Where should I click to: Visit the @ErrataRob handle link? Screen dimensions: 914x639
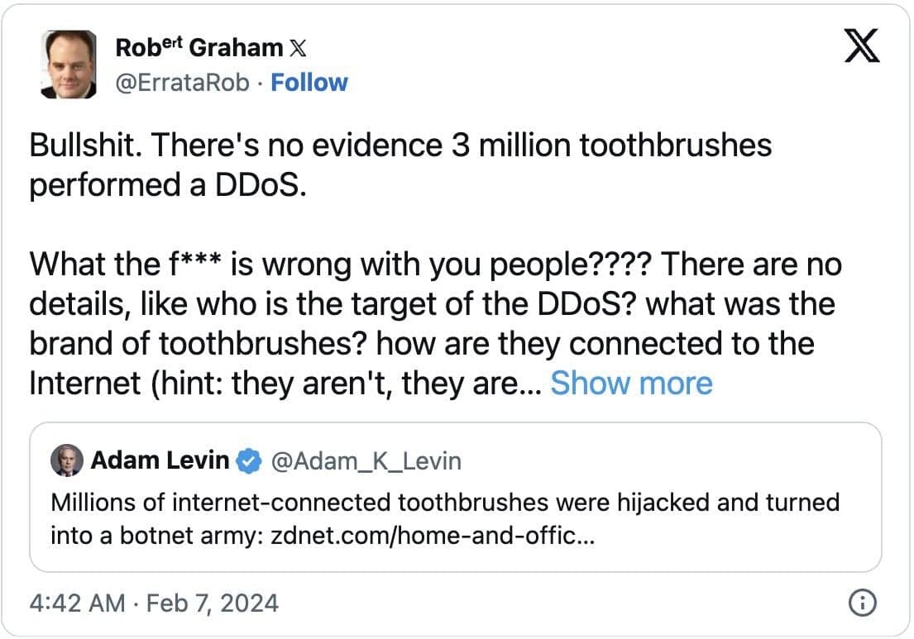pyautogui.click(x=182, y=83)
